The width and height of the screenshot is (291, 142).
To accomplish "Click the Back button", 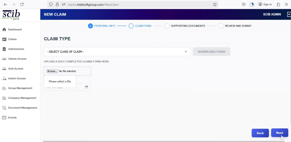I will [x=260, y=133].
